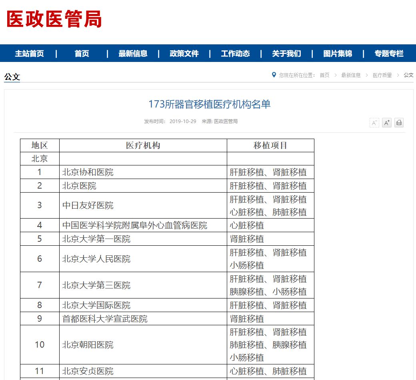The image size is (416, 380).
Task: Click 心脏移植、肺脏移植 for 北京安贞医院 row
Action: coord(268,371)
